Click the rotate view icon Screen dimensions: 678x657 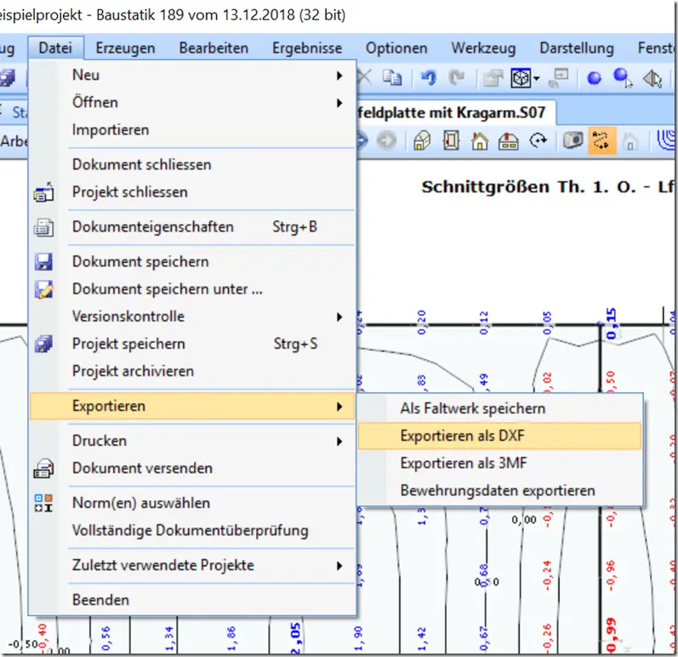pyautogui.click(x=538, y=140)
